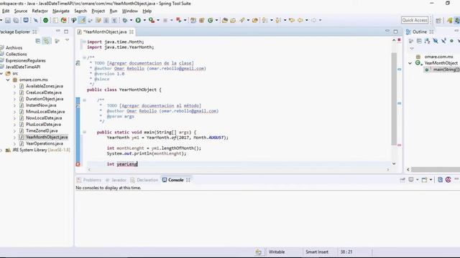Close the YearMonthObject.java editor tab
Screen dimensions: 460x258
tap(132, 32)
